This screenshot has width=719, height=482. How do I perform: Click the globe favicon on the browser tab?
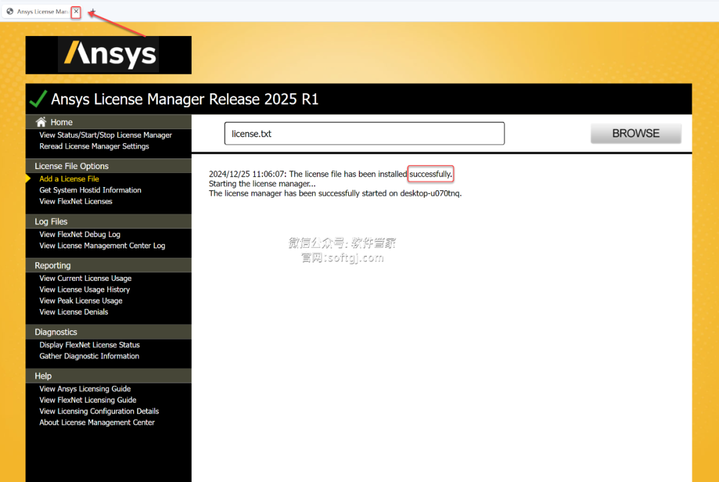[10, 11]
